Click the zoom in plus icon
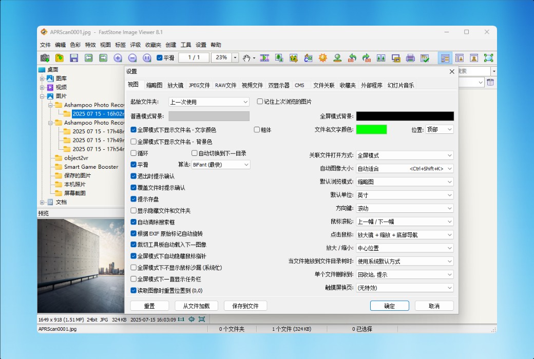The width and height of the screenshot is (534, 359). (118, 58)
